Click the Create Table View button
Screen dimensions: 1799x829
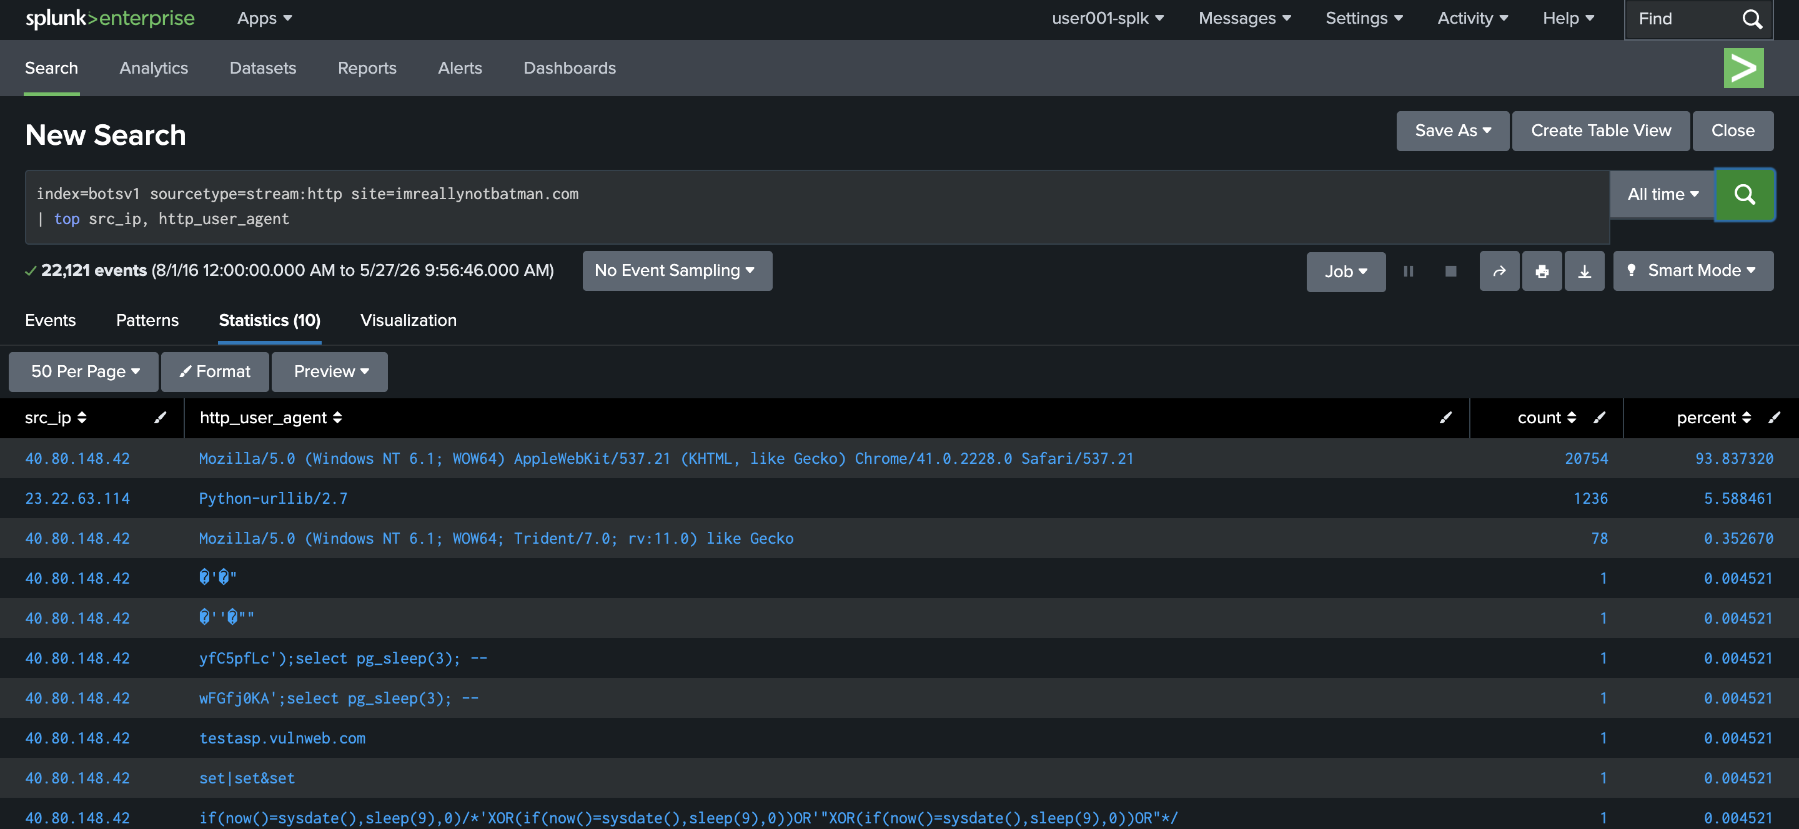[x=1600, y=130]
